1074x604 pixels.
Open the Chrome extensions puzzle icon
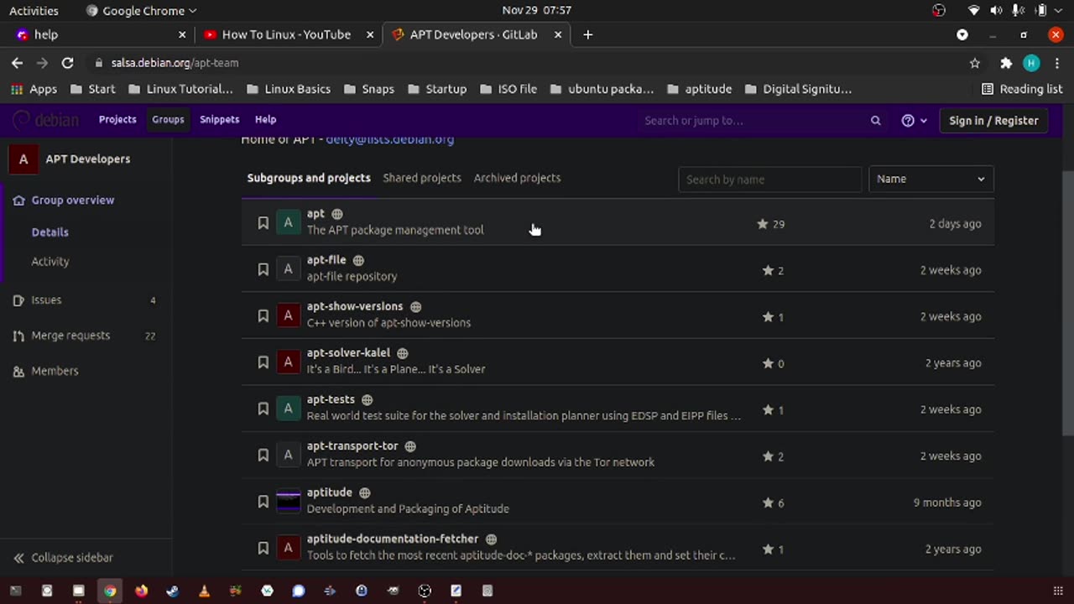pos(1006,63)
